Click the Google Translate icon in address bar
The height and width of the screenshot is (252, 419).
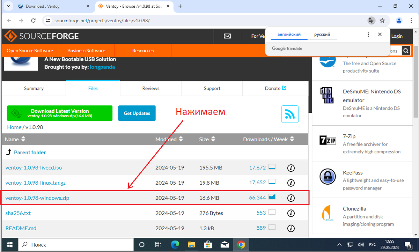(372, 21)
